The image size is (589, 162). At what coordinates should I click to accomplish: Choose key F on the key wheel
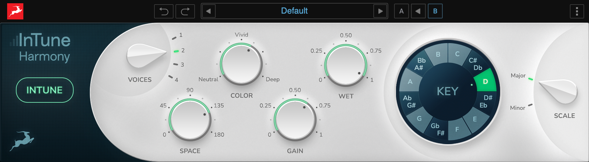(457, 130)
